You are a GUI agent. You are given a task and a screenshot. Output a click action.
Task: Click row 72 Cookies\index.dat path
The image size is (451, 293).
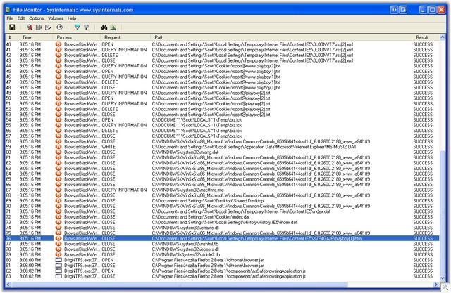pos(201,216)
